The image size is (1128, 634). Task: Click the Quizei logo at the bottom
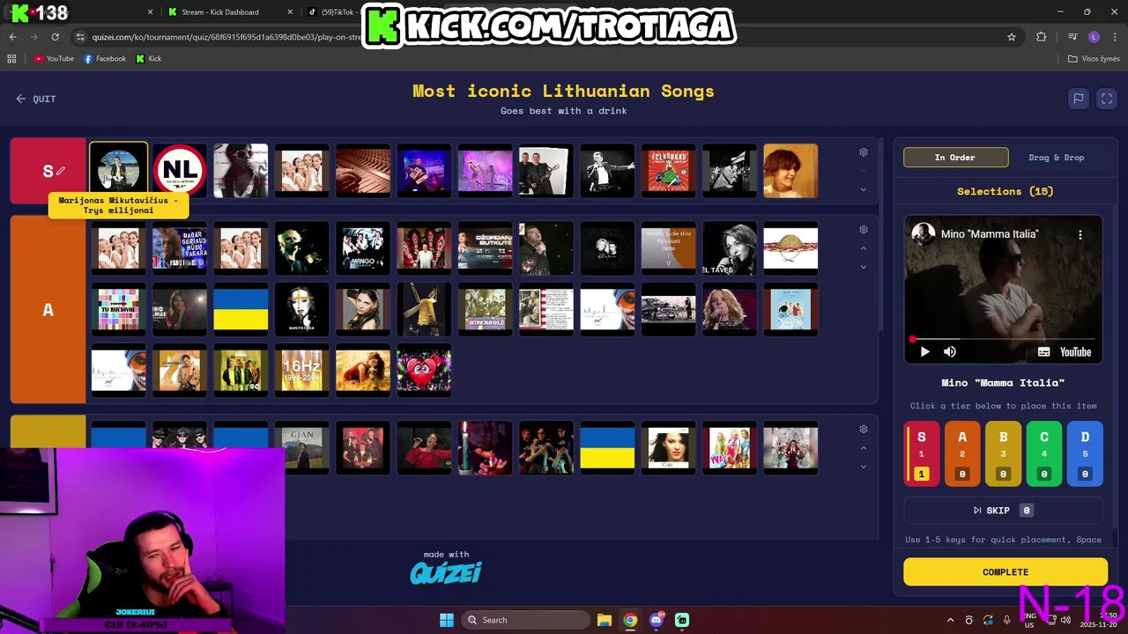point(447,573)
